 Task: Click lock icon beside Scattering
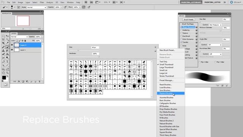pyautogui.click(x=197, y=30)
